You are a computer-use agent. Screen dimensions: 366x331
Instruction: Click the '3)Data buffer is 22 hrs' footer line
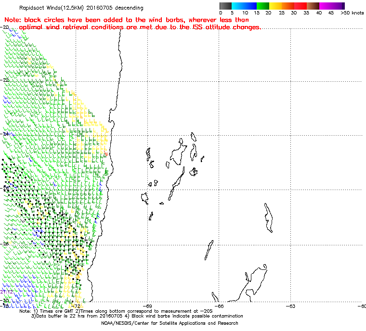[x=137, y=316]
